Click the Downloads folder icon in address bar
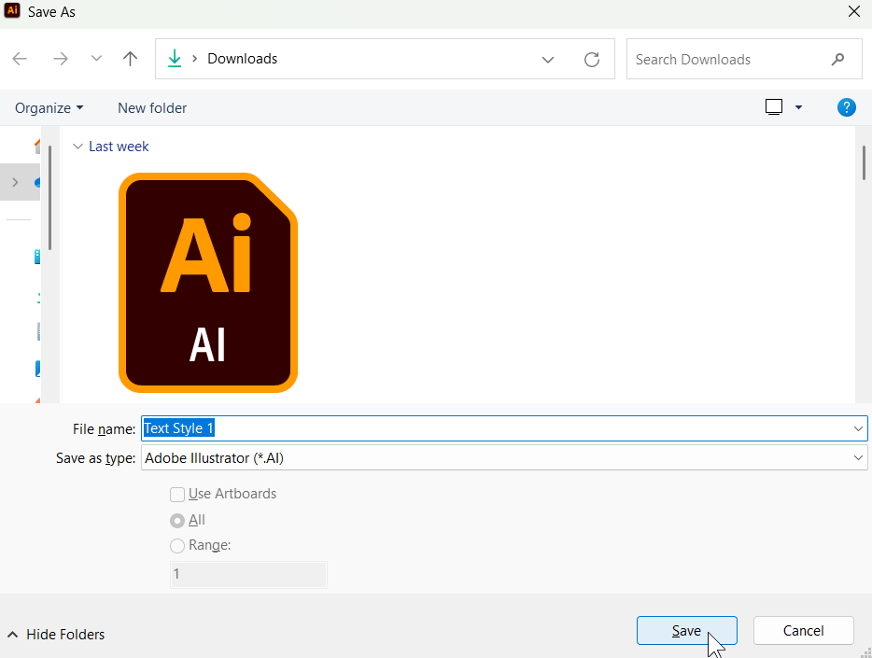Image resolution: width=872 pixels, height=658 pixels. tap(175, 59)
